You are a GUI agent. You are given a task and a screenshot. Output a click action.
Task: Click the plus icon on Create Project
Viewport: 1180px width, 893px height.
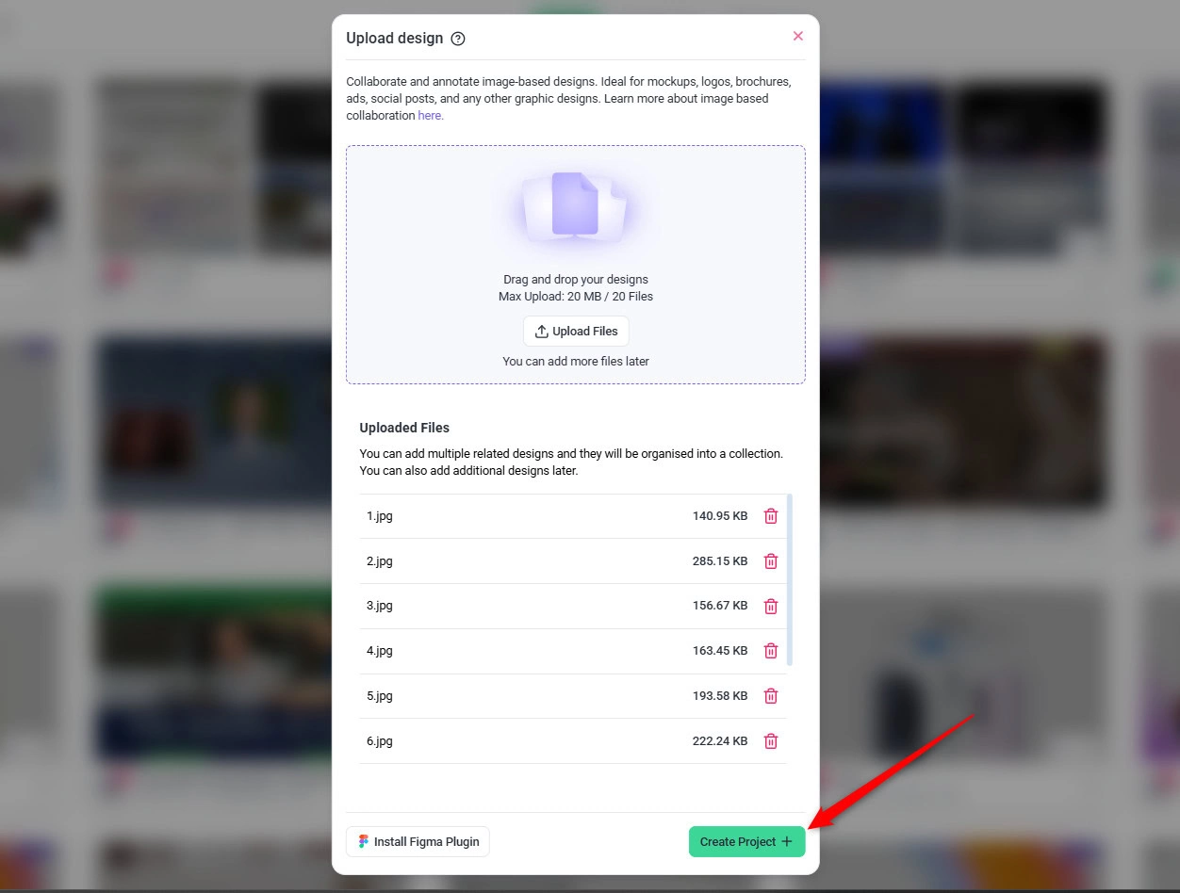tap(787, 841)
